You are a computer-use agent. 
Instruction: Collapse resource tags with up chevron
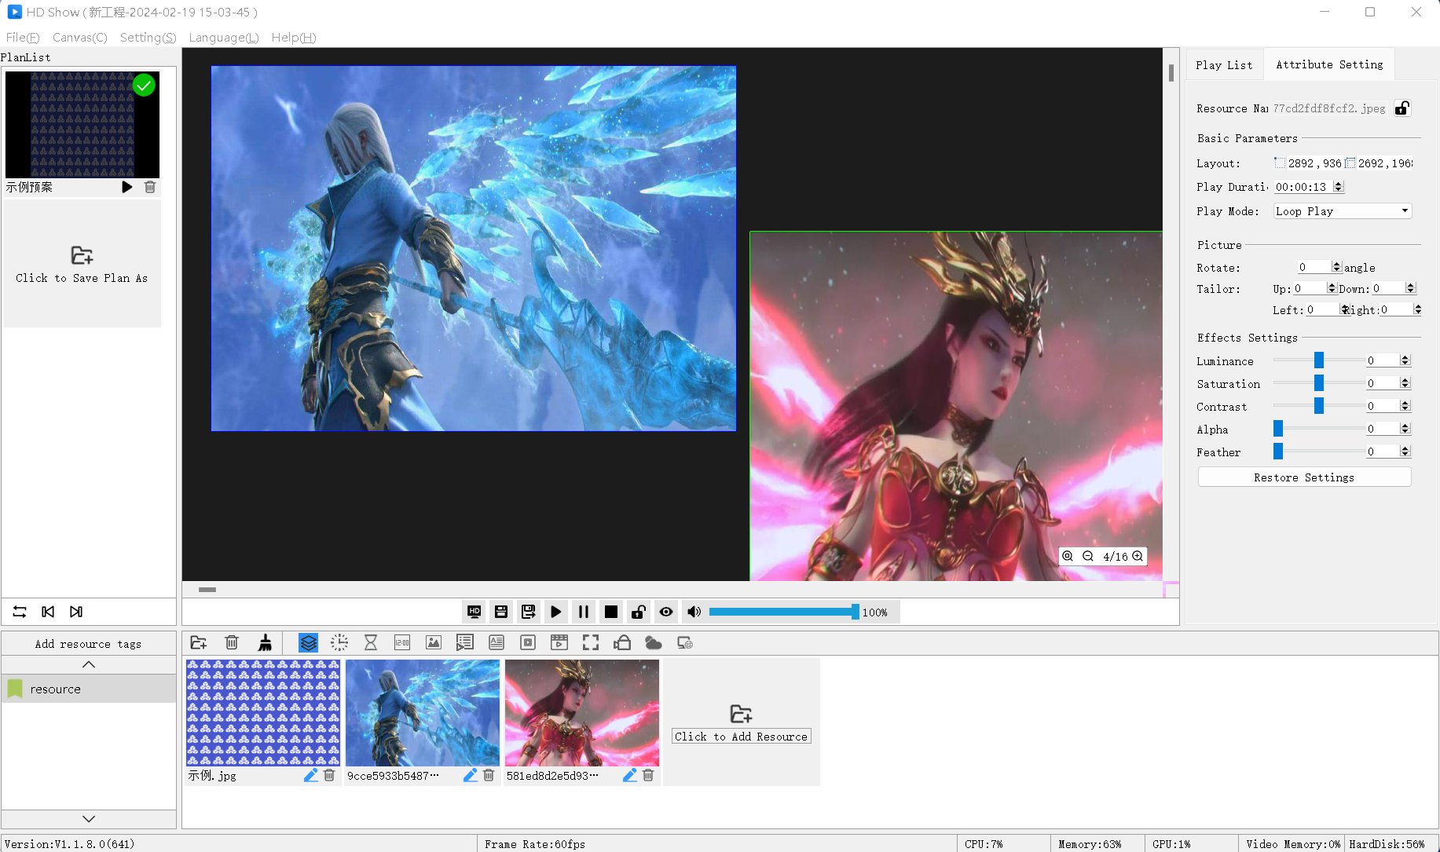click(x=88, y=665)
